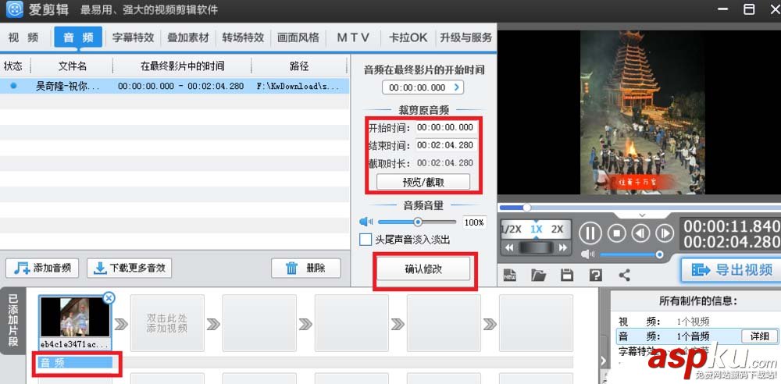
Task: Select audio row 吴奇隆-祝你...
Action: (174, 86)
